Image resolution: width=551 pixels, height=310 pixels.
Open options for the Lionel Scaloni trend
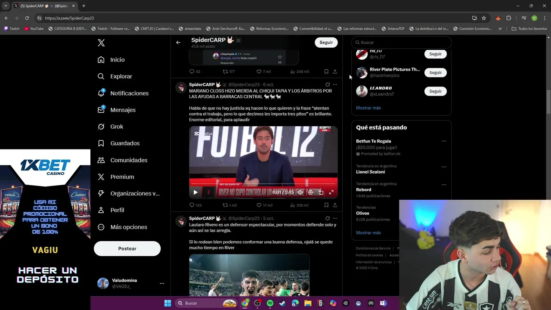(444, 167)
